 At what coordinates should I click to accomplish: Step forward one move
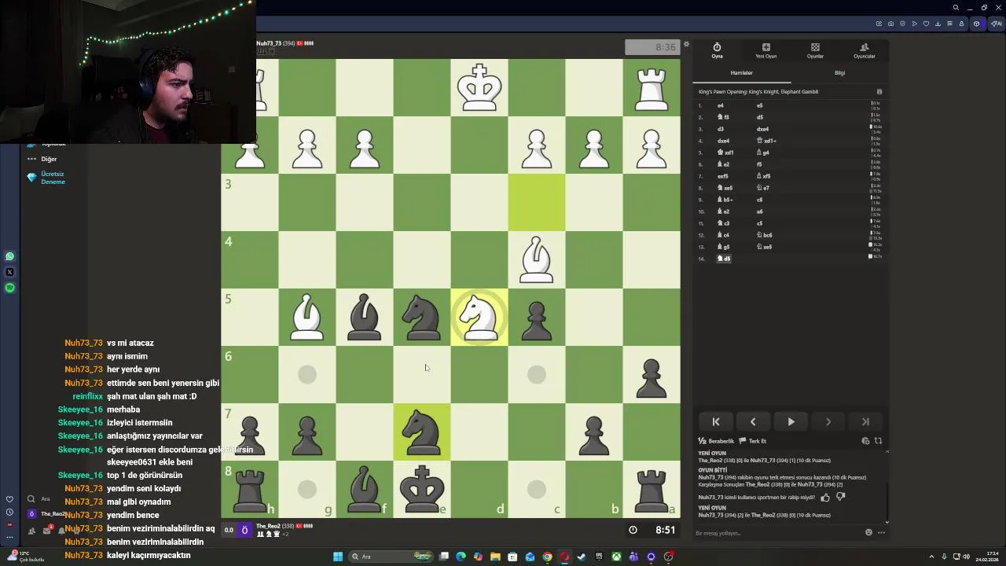(828, 422)
